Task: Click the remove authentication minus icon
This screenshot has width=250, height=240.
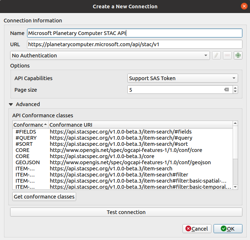Action: [227, 56]
